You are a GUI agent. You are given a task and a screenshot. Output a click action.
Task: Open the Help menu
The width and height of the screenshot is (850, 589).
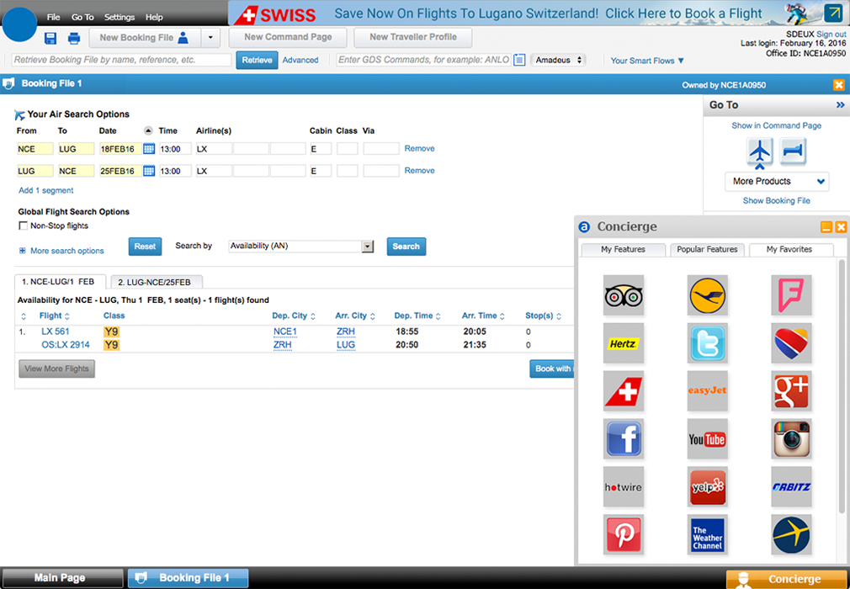point(154,18)
